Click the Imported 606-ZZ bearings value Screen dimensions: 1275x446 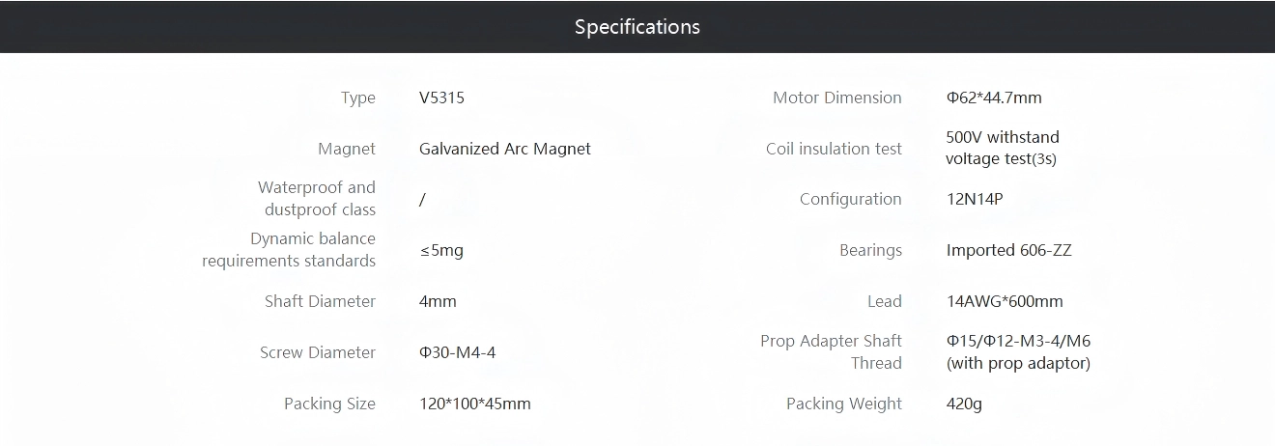click(1008, 250)
